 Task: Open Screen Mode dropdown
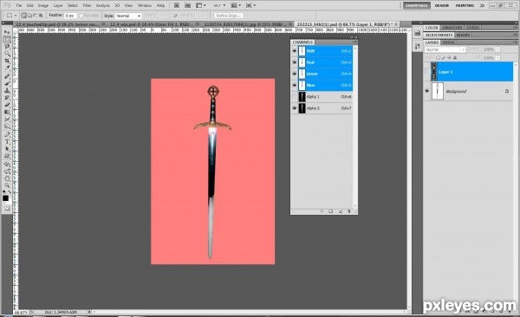250,6
